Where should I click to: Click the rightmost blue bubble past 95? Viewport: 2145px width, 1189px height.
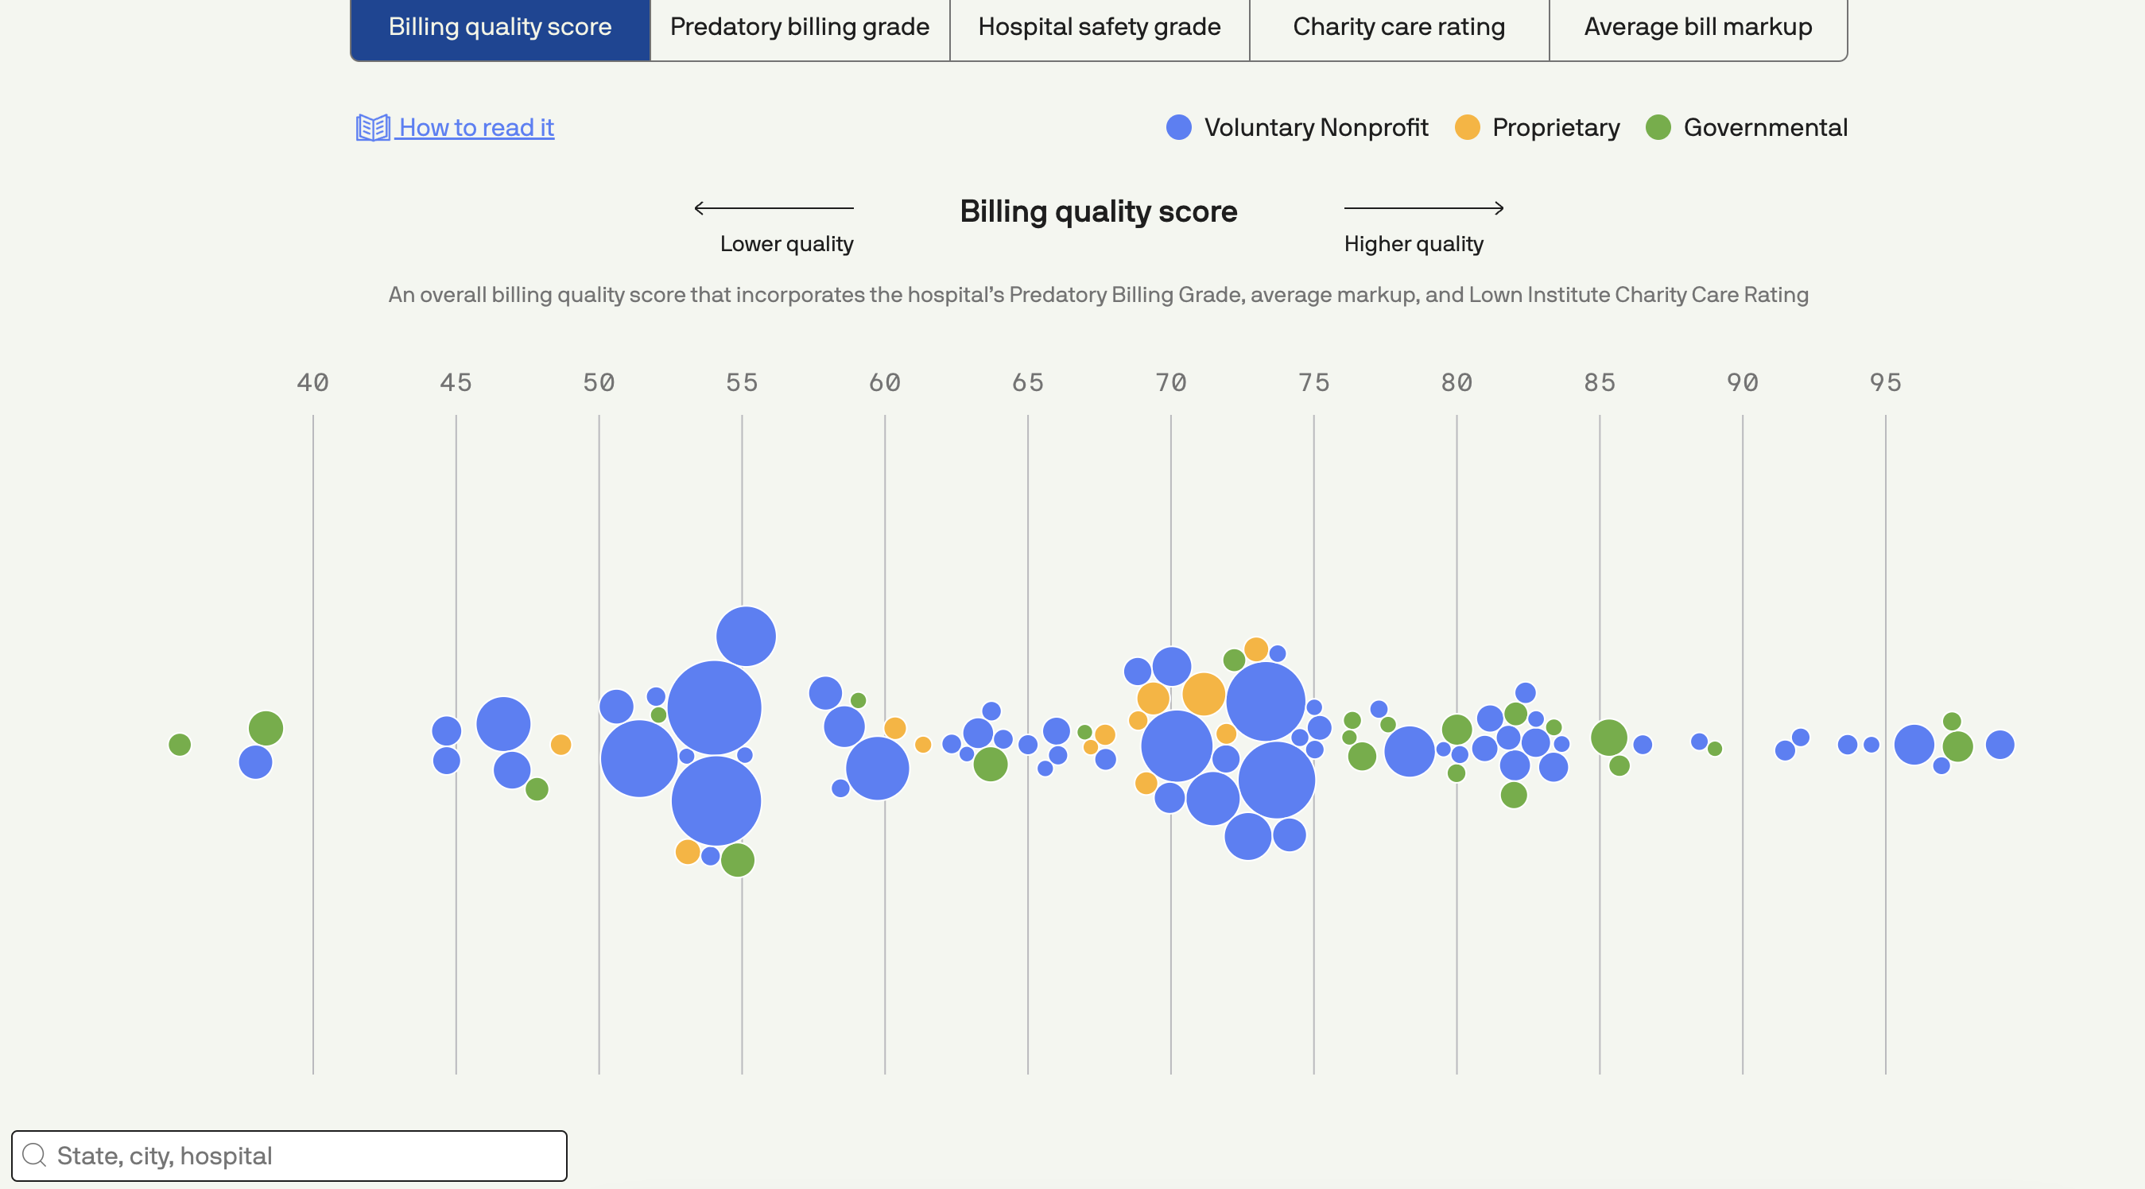pos(2000,745)
